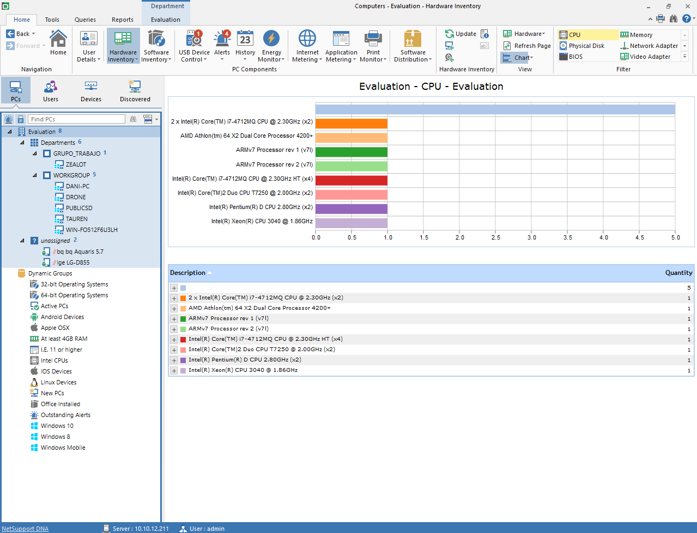Viewport: 697px width, 533px height.
Task: Open the Evaluation department tab
Action: (166, 20)
